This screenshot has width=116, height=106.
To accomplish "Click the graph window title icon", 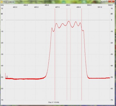I will pos(1,2).
